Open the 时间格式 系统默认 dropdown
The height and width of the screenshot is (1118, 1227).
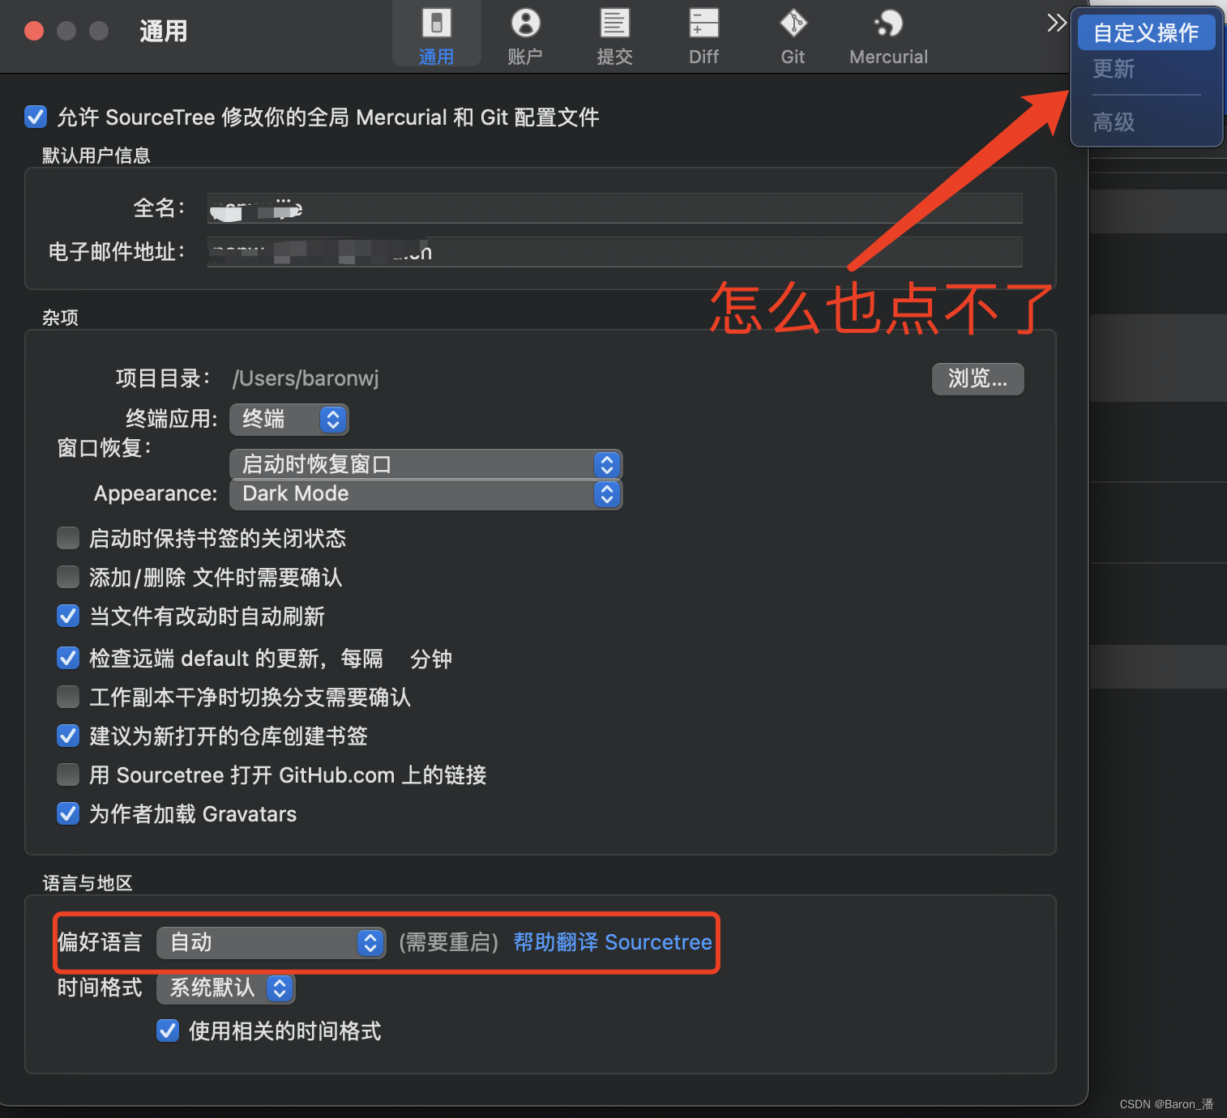(x=225, y=988)
